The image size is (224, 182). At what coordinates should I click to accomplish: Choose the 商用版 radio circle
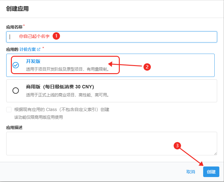tap(16, 91)
